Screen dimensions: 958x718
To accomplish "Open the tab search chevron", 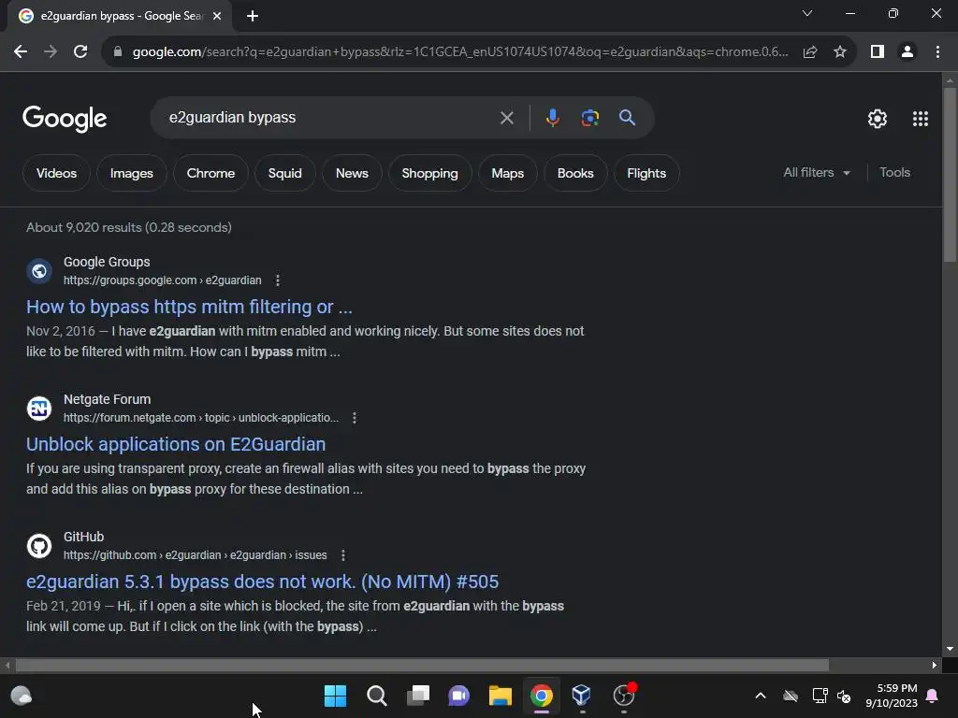I will pos(807,13).
